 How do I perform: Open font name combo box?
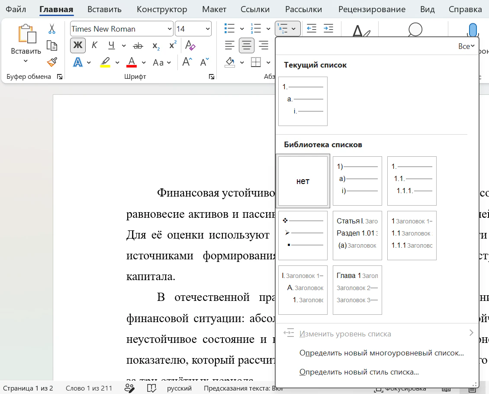[122, 29]
